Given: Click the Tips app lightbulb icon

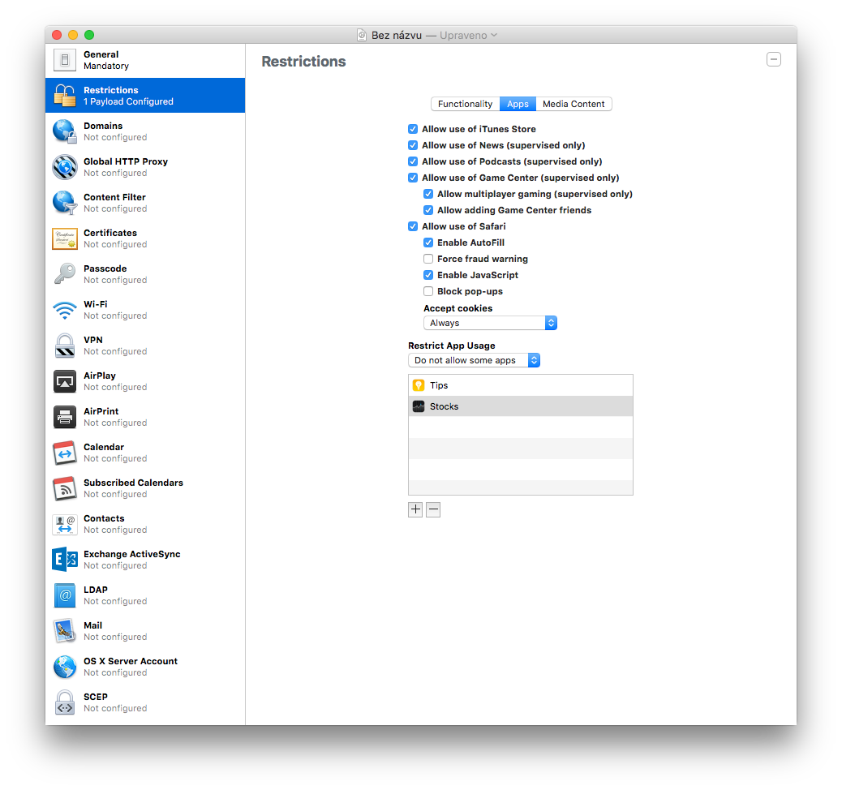Looking at the screenshot, I should click(419, 385).
